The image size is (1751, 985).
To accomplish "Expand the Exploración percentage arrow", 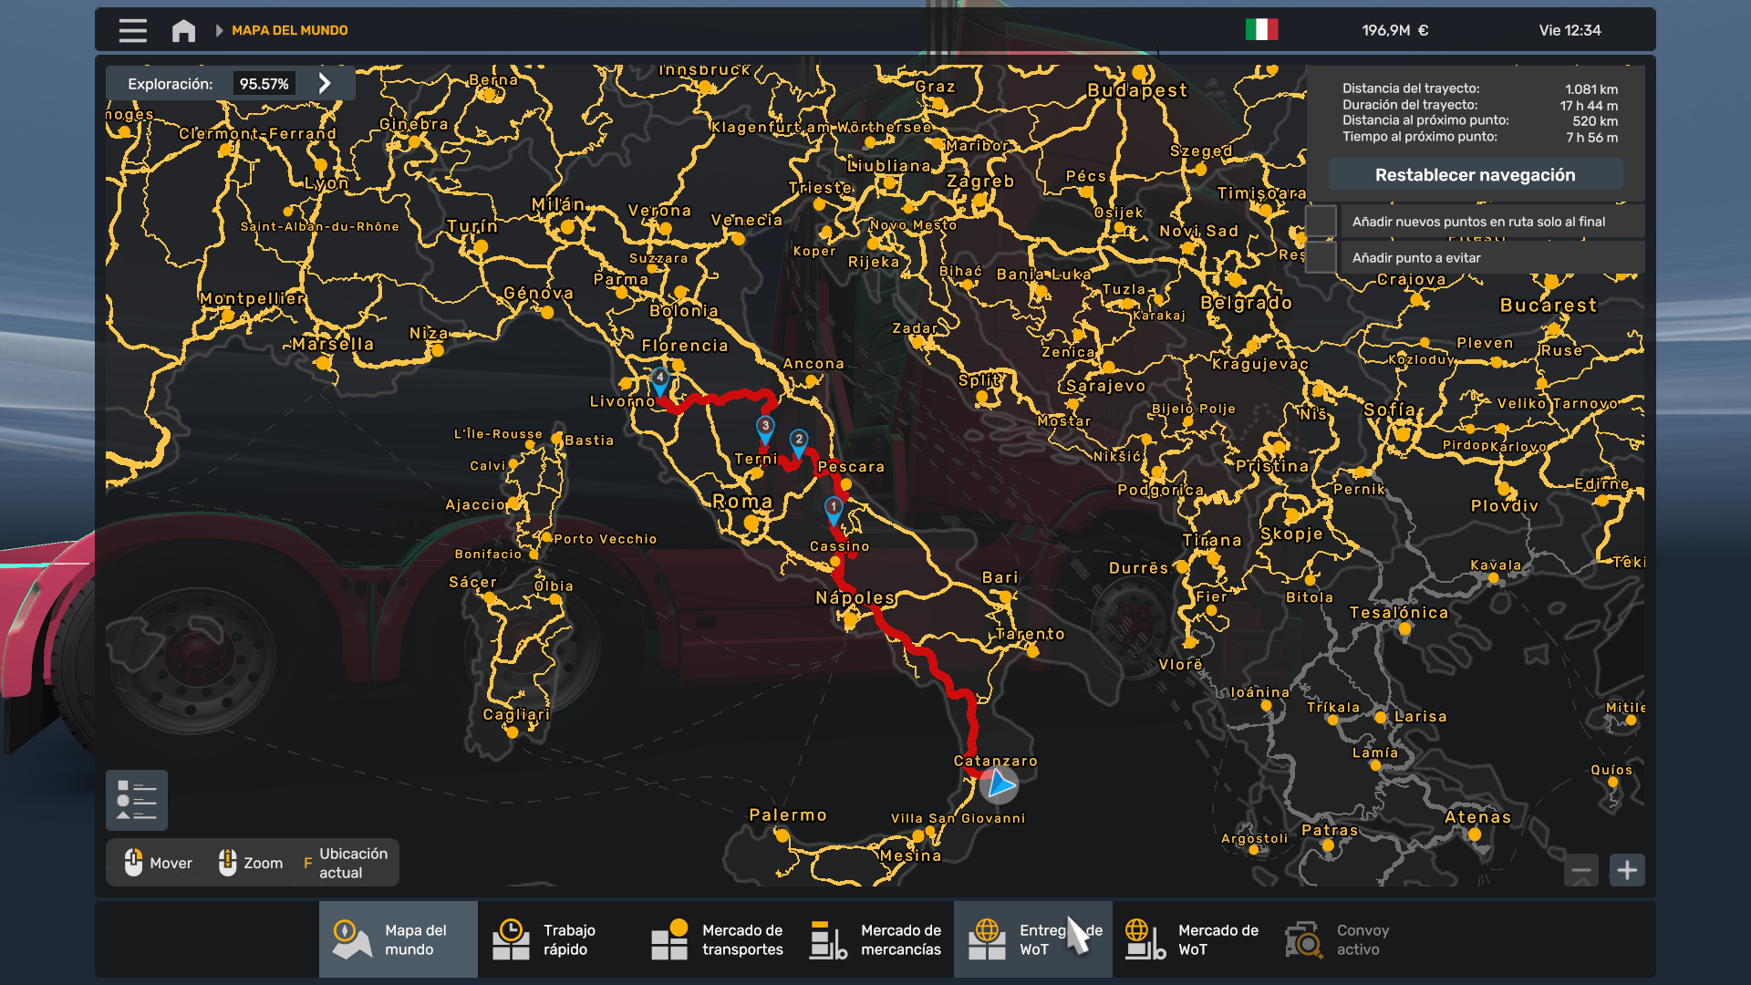I will tap(325, 83).
